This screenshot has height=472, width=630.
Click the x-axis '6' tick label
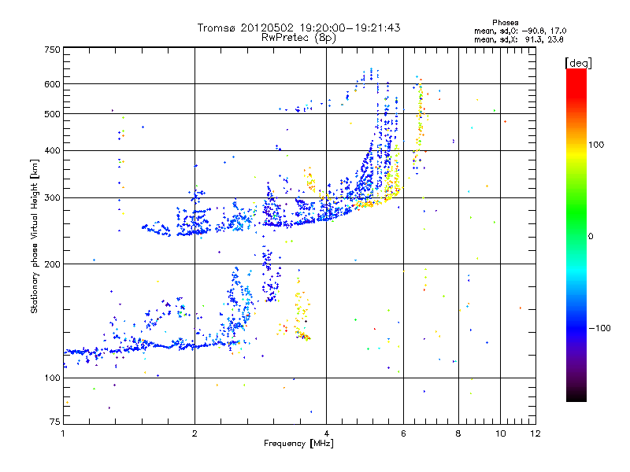click(x=403, y=433)
